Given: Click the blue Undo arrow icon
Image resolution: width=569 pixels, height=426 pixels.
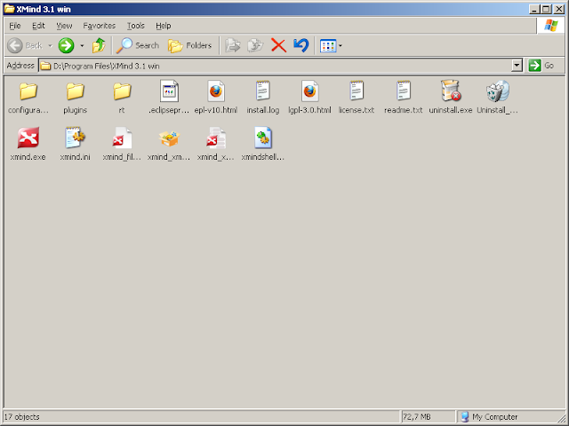Looking at the screenshot, I should point(301,45).
